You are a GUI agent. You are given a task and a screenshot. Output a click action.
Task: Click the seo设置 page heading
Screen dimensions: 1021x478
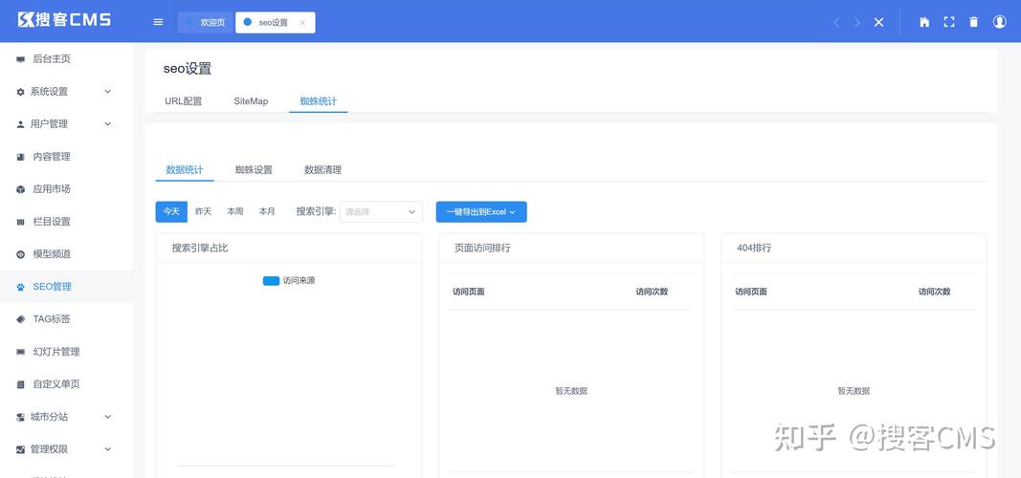[x=188, y=69]
